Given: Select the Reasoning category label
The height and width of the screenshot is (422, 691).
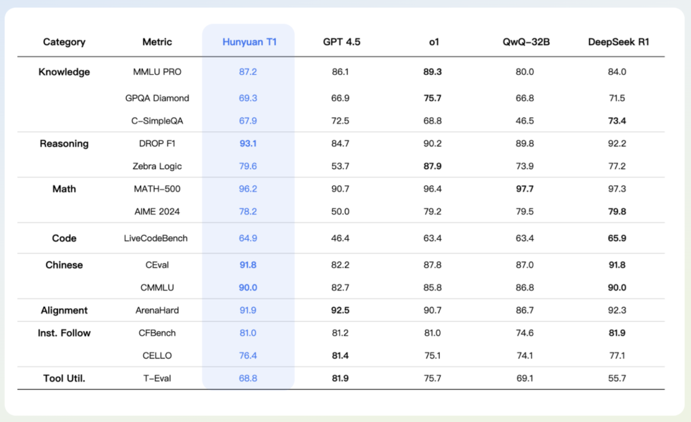Looking at the screenshot, I should 64,144.
